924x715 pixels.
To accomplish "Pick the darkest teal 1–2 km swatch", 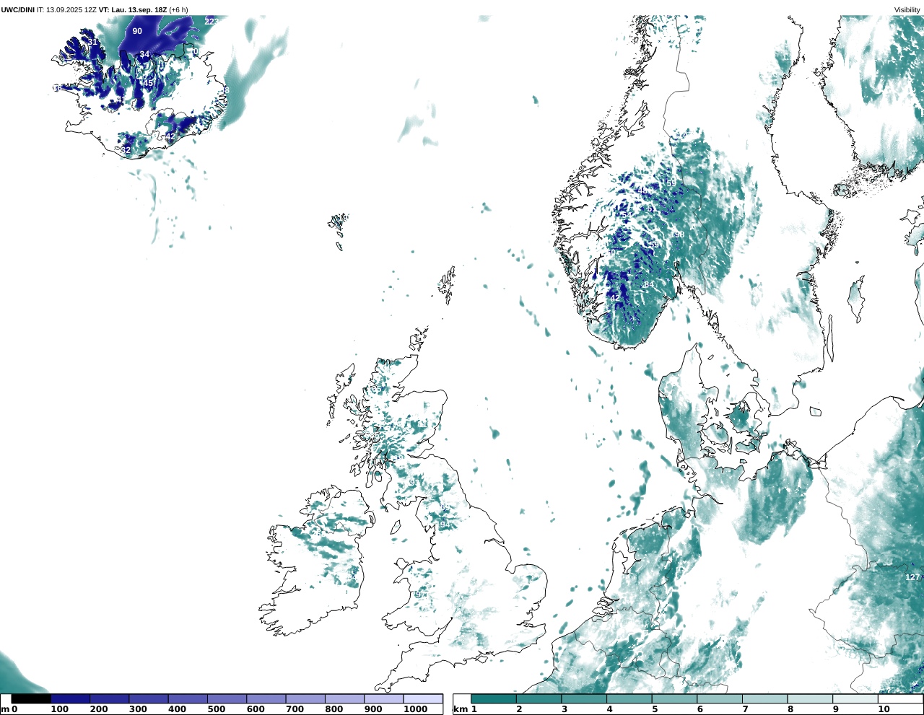I will [x=494, y=698].
